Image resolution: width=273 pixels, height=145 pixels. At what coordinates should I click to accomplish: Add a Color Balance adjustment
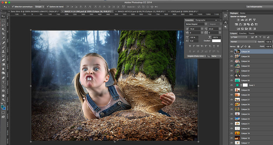(x=240, y=24)
